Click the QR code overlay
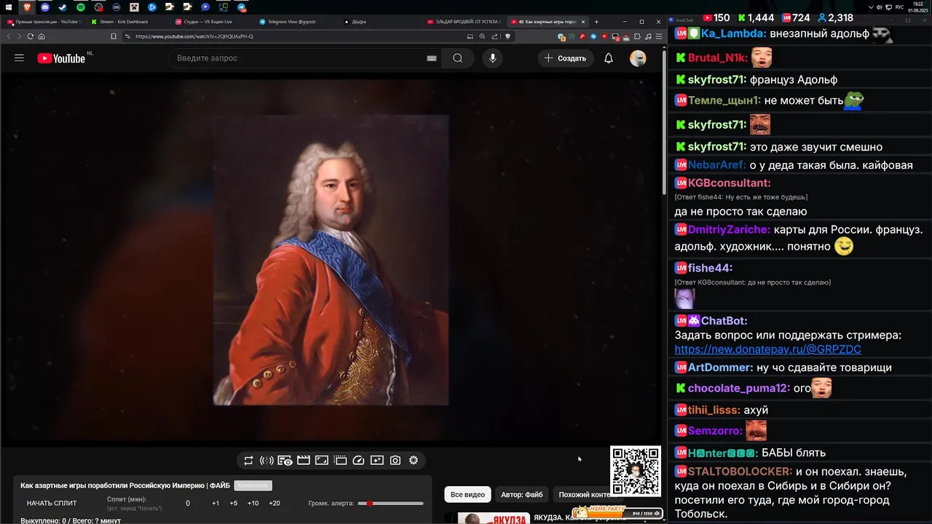 636,471
